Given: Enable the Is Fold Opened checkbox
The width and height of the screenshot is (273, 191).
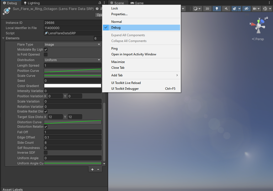Looking at the screenshot, I should [x=46, y=55].
